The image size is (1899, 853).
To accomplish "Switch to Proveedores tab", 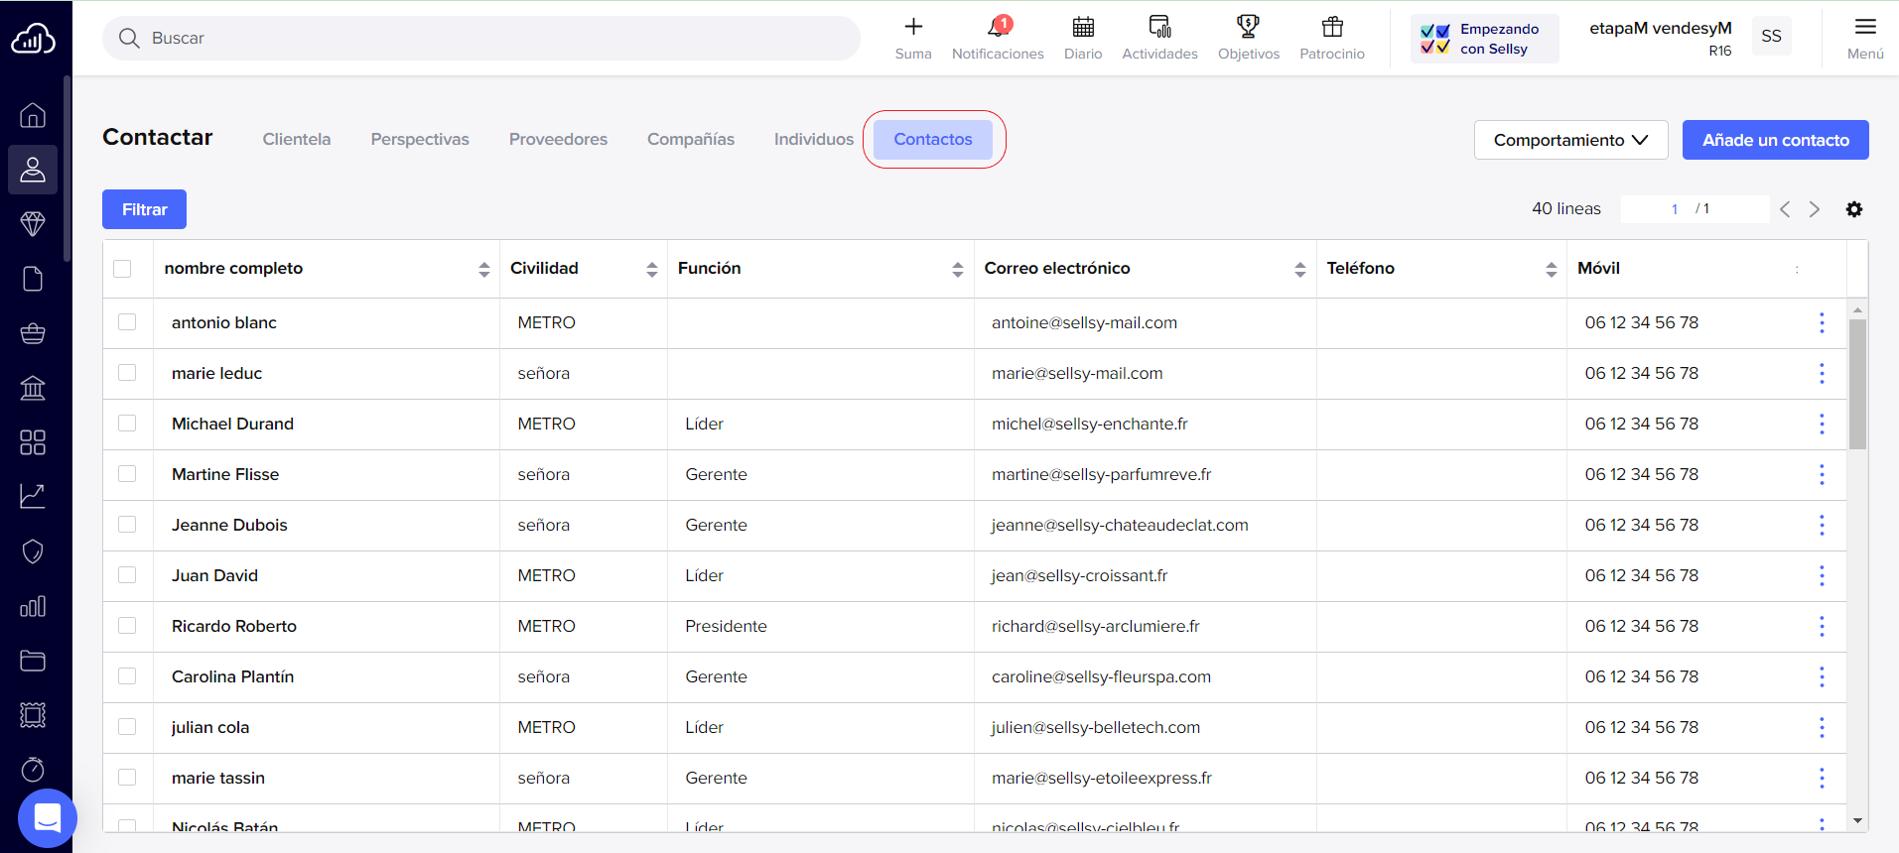I will pyautogui.click(x=558, y=140).
